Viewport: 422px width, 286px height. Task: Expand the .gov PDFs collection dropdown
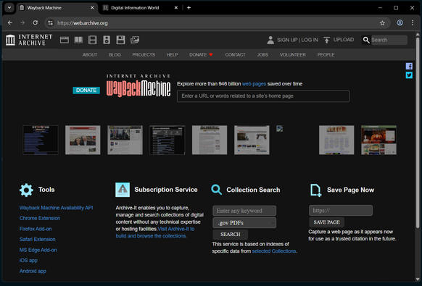[x=244, y=223]
